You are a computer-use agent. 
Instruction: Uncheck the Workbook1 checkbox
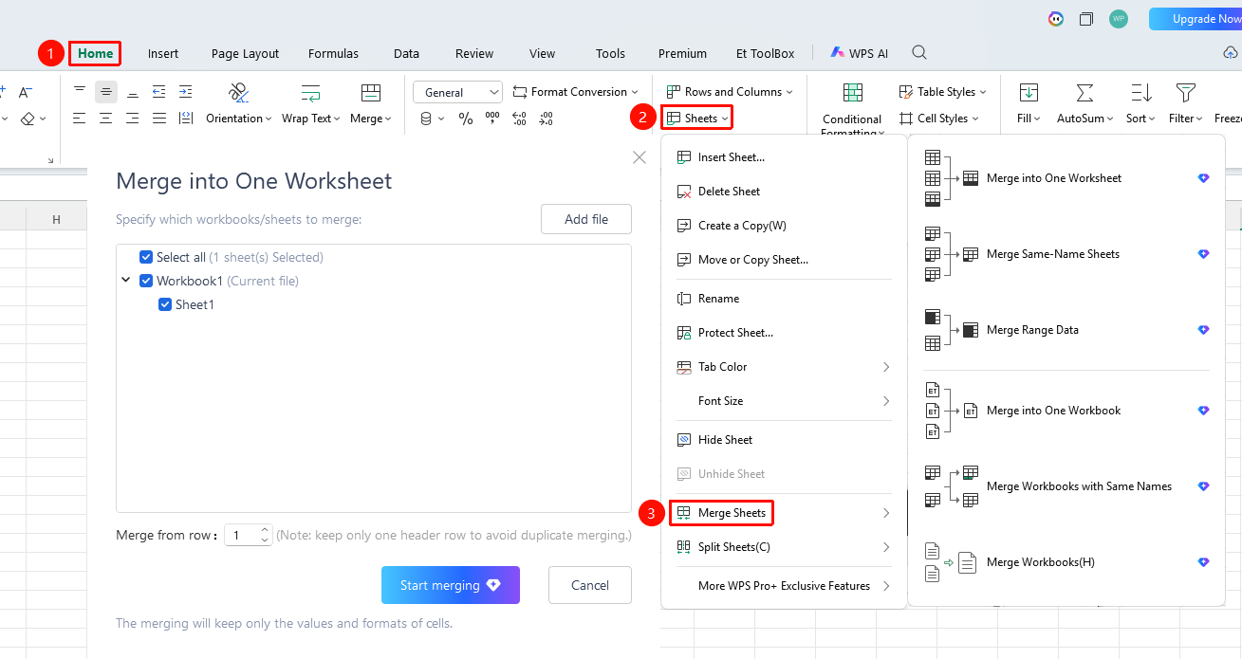coord(146,281)
